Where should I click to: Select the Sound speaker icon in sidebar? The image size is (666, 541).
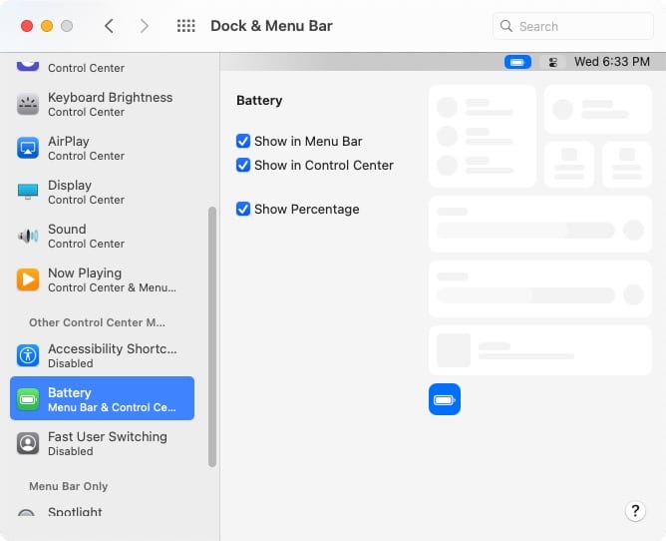point(28,236)
